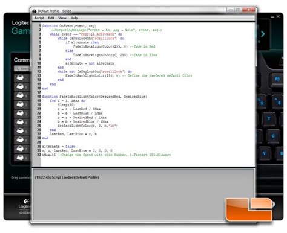
Task: Click 'while IsKeyLockOn("scrolllock") do' on line 4
Action: [x=91, y=39]
